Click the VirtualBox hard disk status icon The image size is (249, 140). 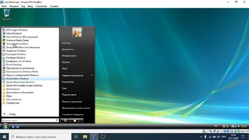(x=204, y=131)
